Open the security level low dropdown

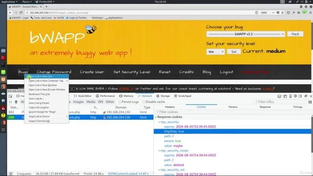(215, 52)
